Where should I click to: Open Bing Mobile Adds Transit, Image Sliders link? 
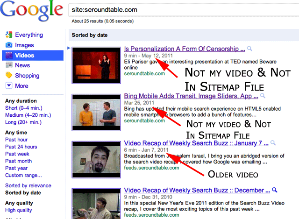point(191,96)
